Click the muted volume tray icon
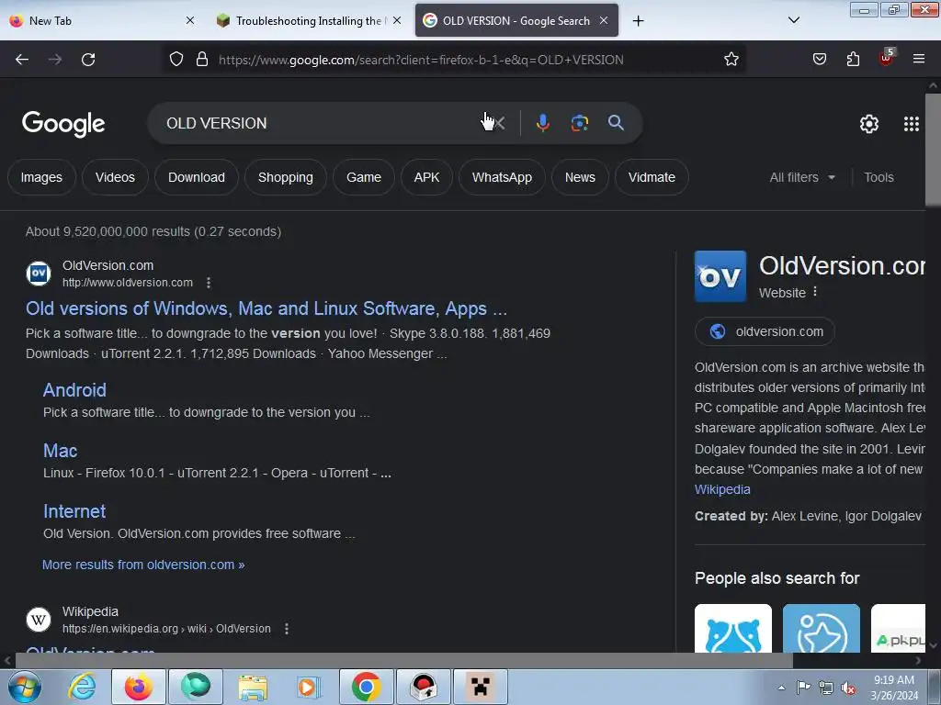The image size is (941, 705). [848, 688]
